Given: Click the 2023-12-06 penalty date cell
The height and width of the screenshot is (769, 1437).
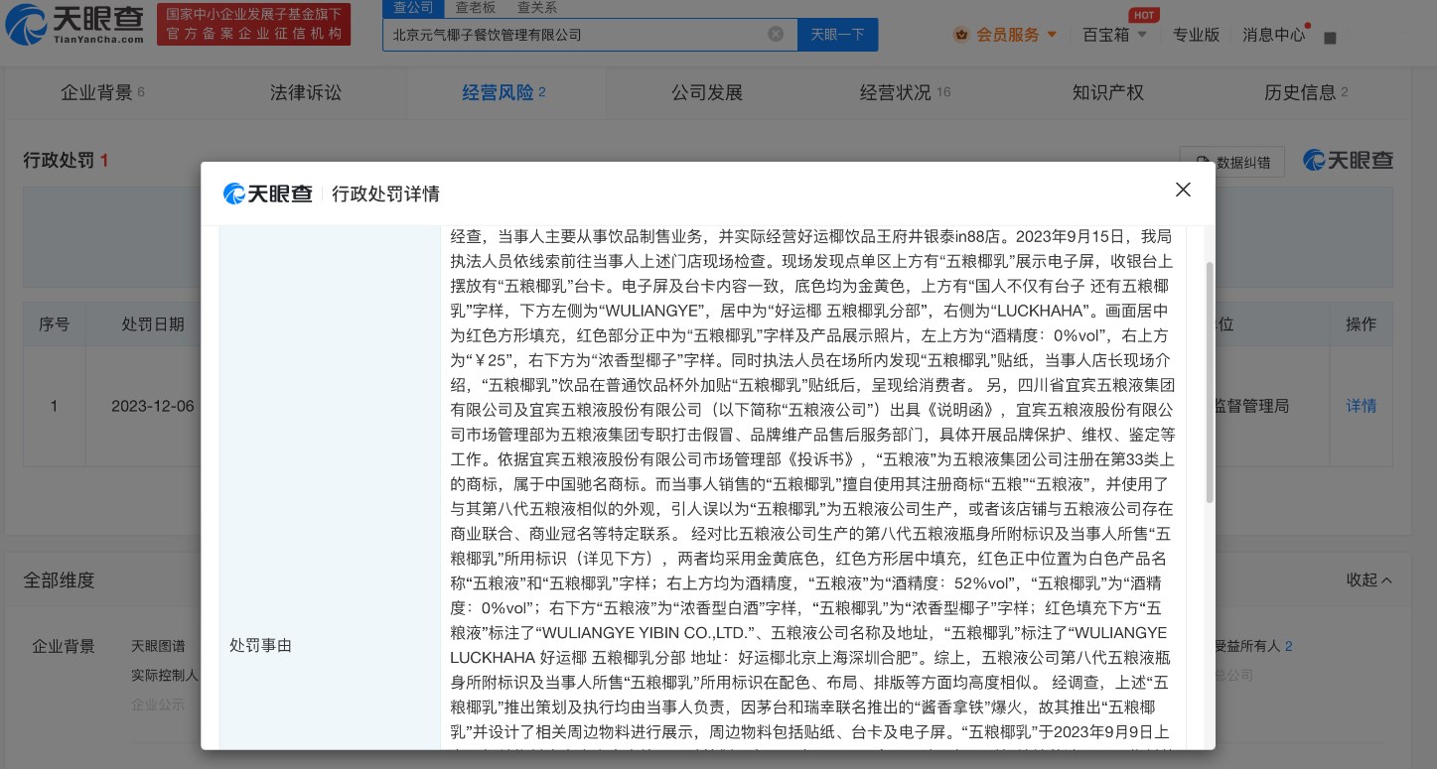Looking at the screenshot, I should coord(153,406).
